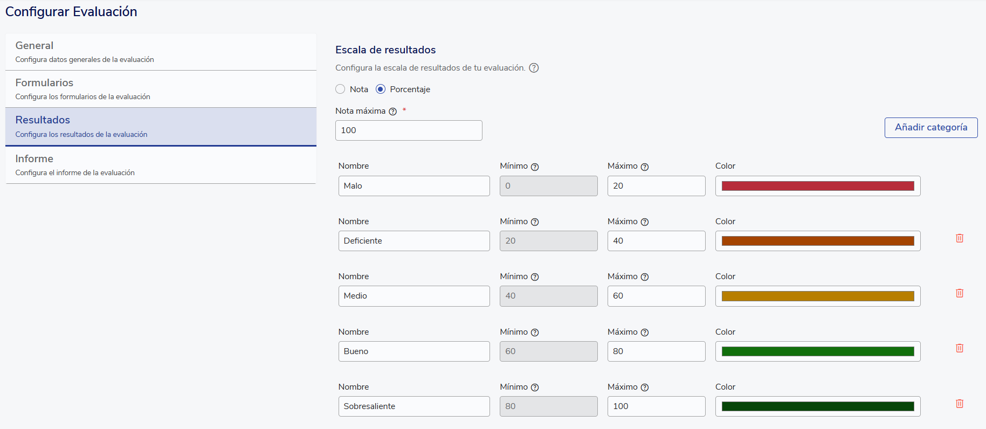Go to the Informe section
Viewport: 986px width, 429px height.
[161, 165]
